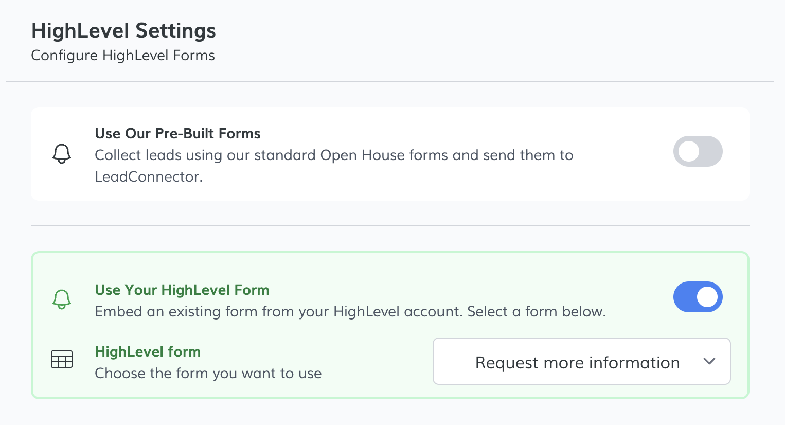Screen dimensions: 785x425
Task: Click the white knob of the blue toggle
Action: pyautogui.click(x=707, y=297)
